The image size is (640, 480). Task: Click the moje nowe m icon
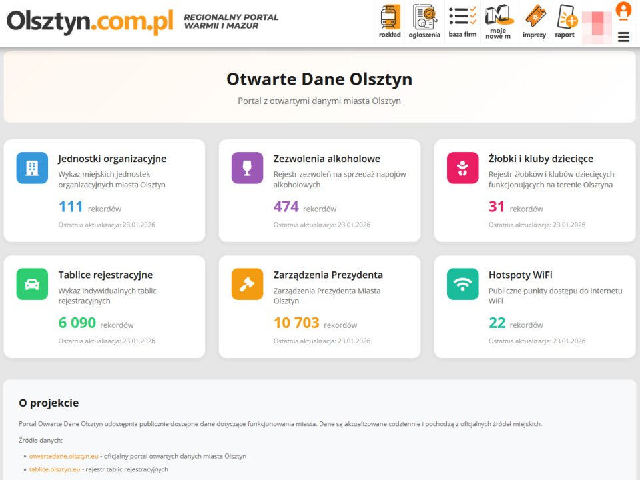click(498, 22)
